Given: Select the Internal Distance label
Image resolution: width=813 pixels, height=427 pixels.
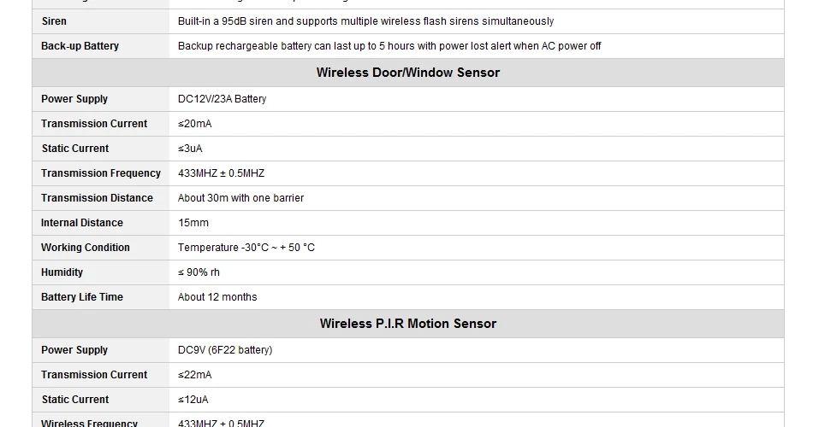Looking at the screenshot, I should [x=82, y=223].
